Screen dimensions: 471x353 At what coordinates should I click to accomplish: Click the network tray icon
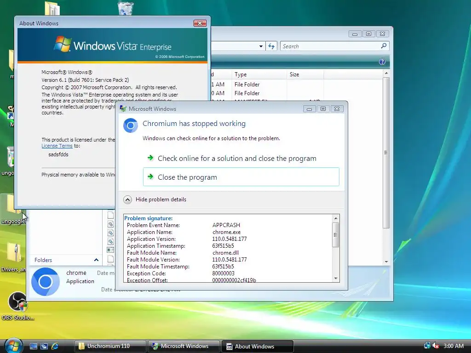tap(427, 346)
